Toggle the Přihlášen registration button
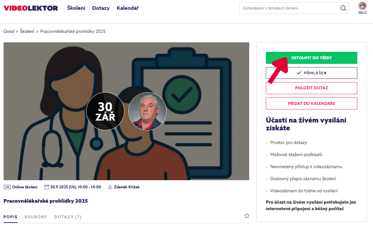 click(311, 73)
